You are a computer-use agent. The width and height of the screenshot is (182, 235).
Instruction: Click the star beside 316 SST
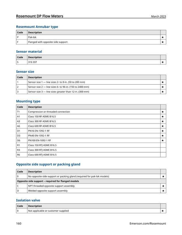point(163,62)
